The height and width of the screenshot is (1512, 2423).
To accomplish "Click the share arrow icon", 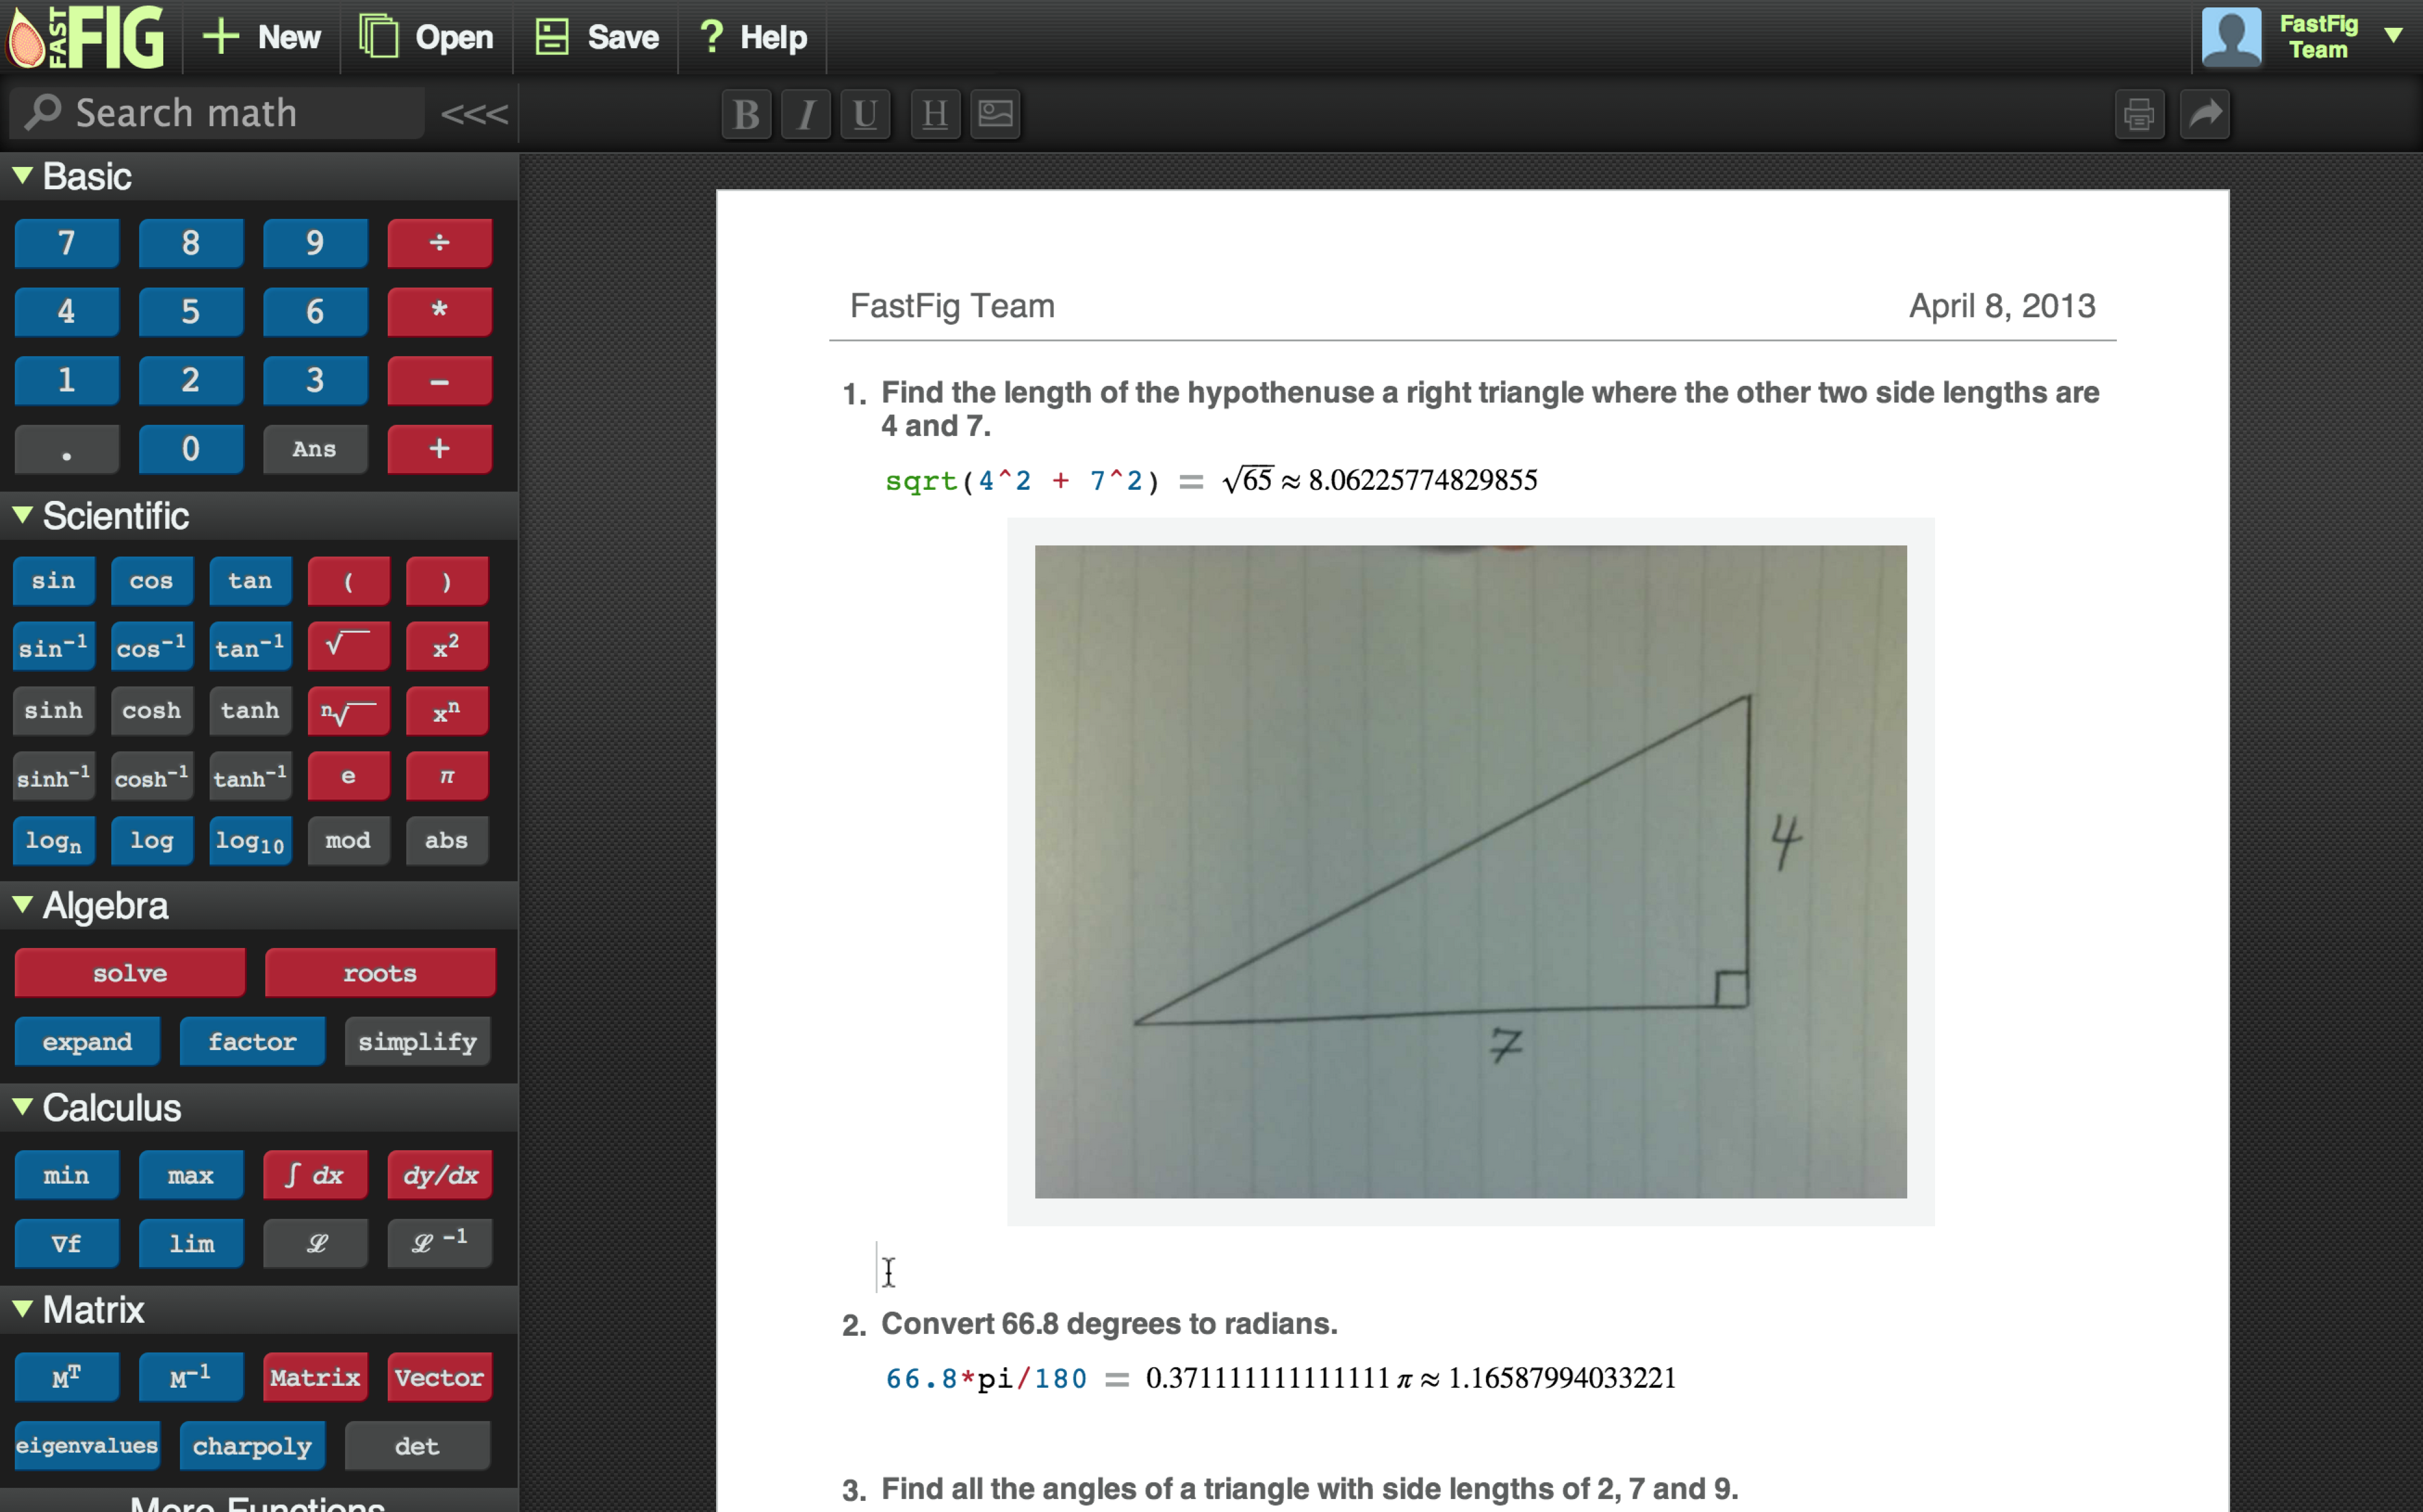I will (2205, 114).
